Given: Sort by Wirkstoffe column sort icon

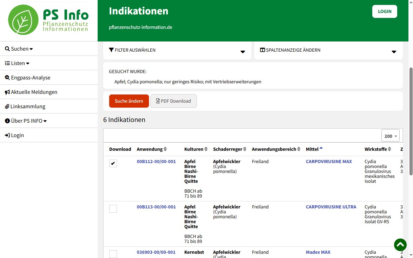Looking at the screenshot, I should pos(390,149).
